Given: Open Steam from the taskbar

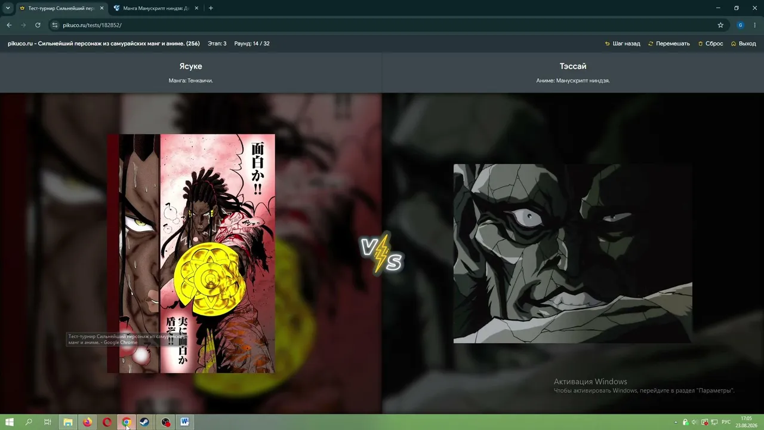Looking at the screenshot, I should click(x=145, y=422).
